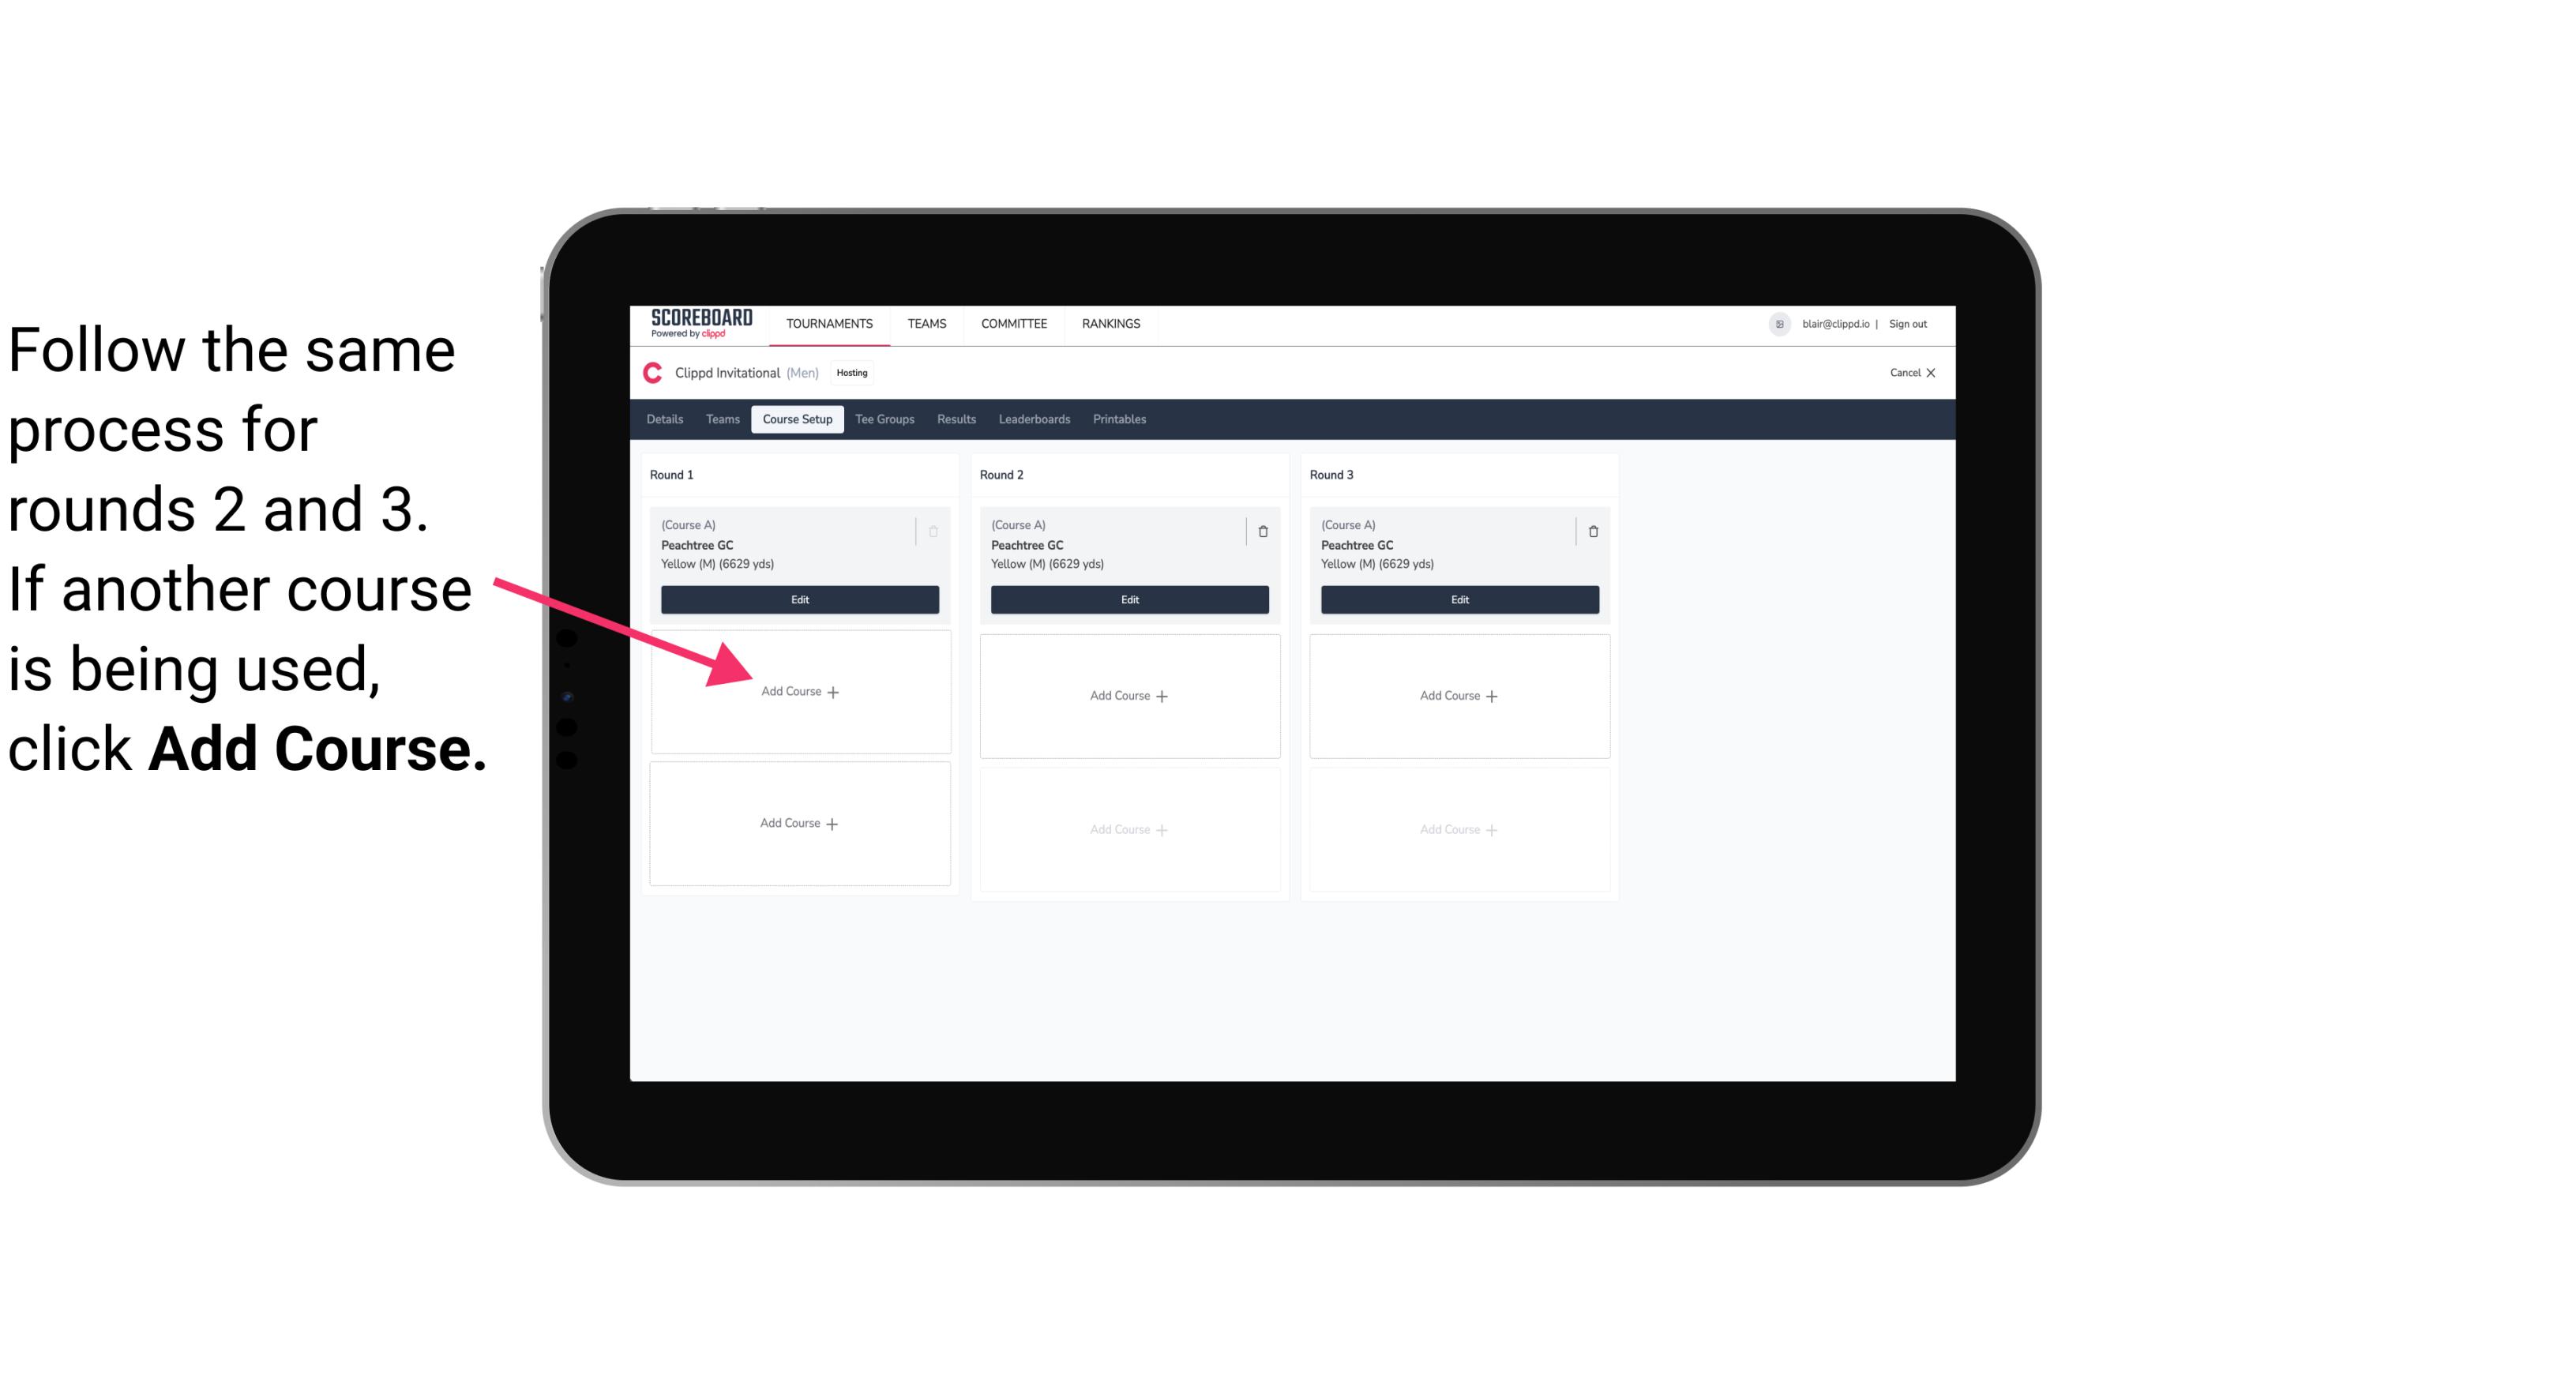Viewport: 2576px width, 1386px height.
Task: Click Add Course for Round 2
Action: coord(1128,693)
